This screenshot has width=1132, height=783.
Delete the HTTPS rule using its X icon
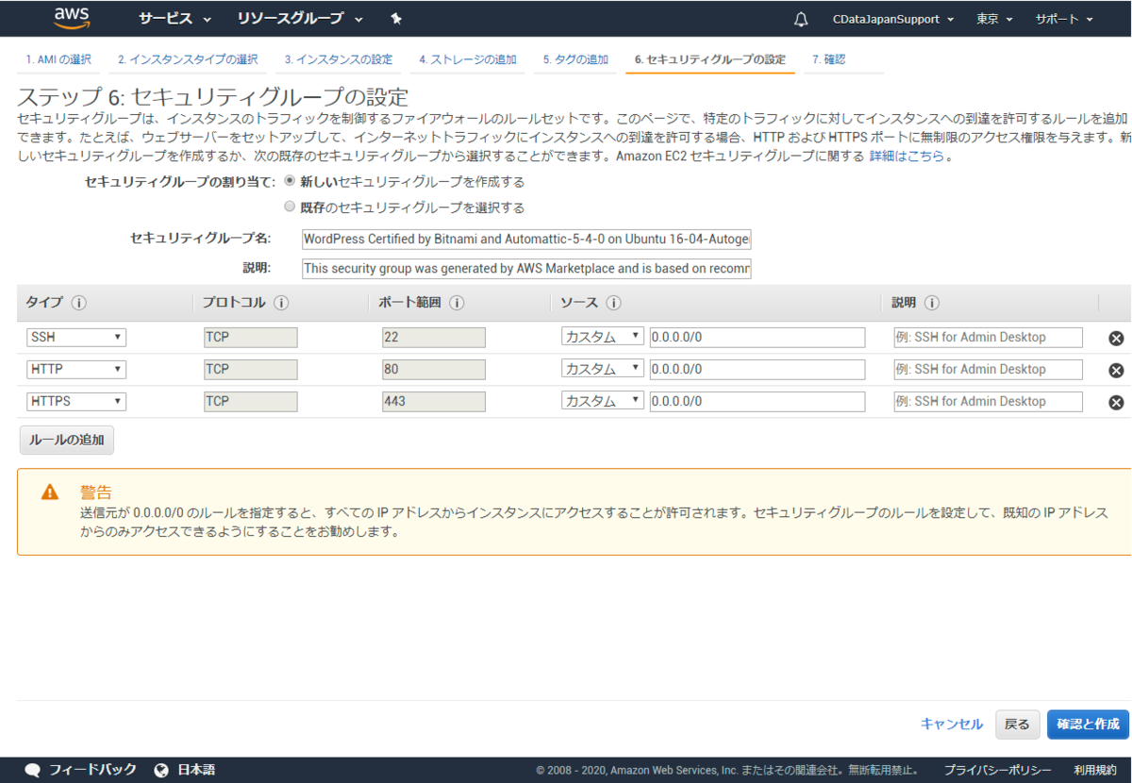(1116, 401)
